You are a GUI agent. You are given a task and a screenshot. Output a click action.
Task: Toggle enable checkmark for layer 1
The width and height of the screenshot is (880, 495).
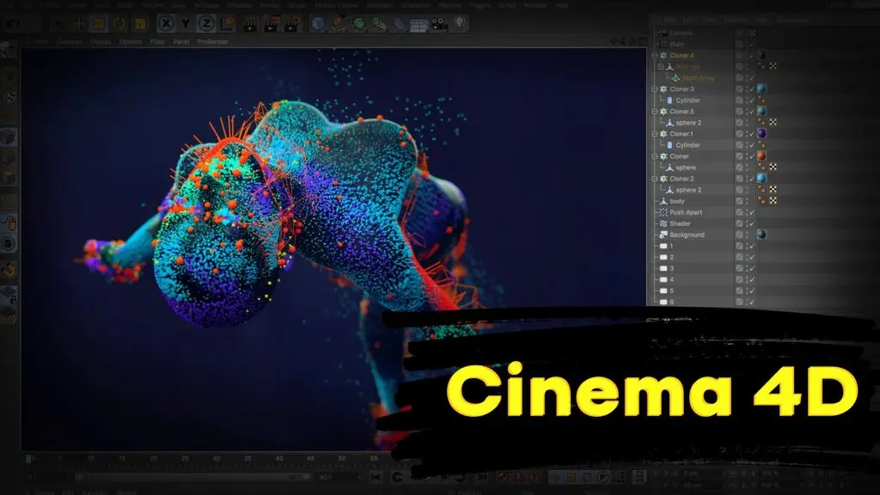click(752, 246)
